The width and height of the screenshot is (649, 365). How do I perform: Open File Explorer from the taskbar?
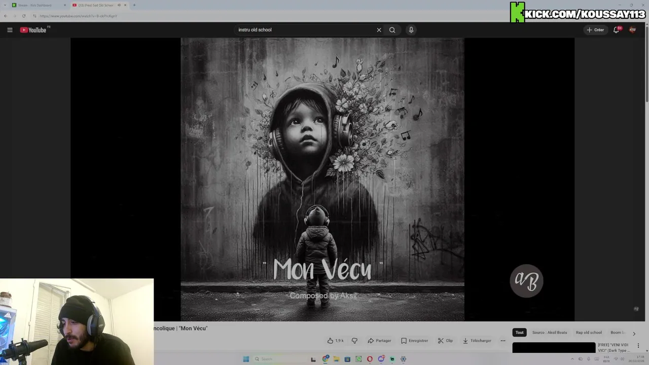[336, 359]
